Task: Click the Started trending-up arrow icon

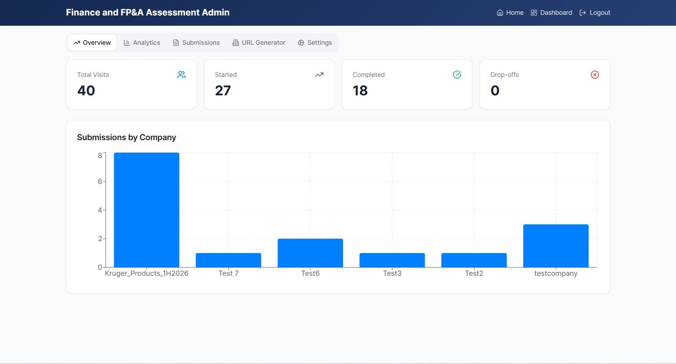Action: tap(319, 75)
